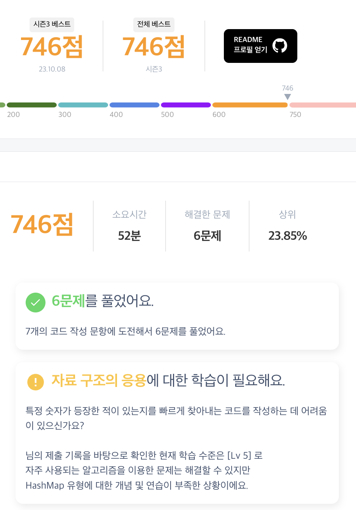The width and height of the screenshot is (356, 510).
Task: Click the 23.10.08 date under season best
Action: 52,69
